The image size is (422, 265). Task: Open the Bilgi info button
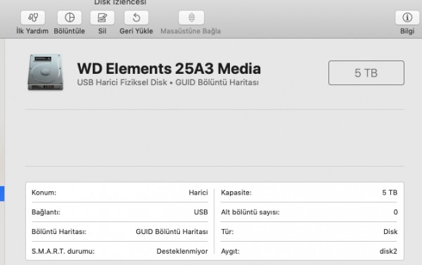pos(407,18)
